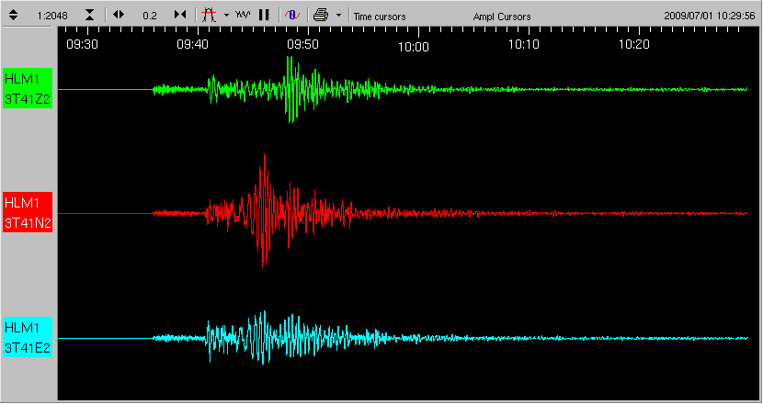Click the time expand left-right arrows icon

119,16
